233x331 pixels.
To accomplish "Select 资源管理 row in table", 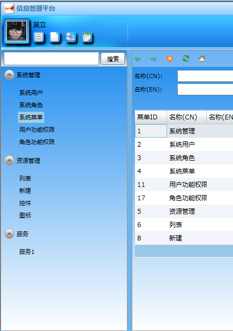I will (184, 212).
